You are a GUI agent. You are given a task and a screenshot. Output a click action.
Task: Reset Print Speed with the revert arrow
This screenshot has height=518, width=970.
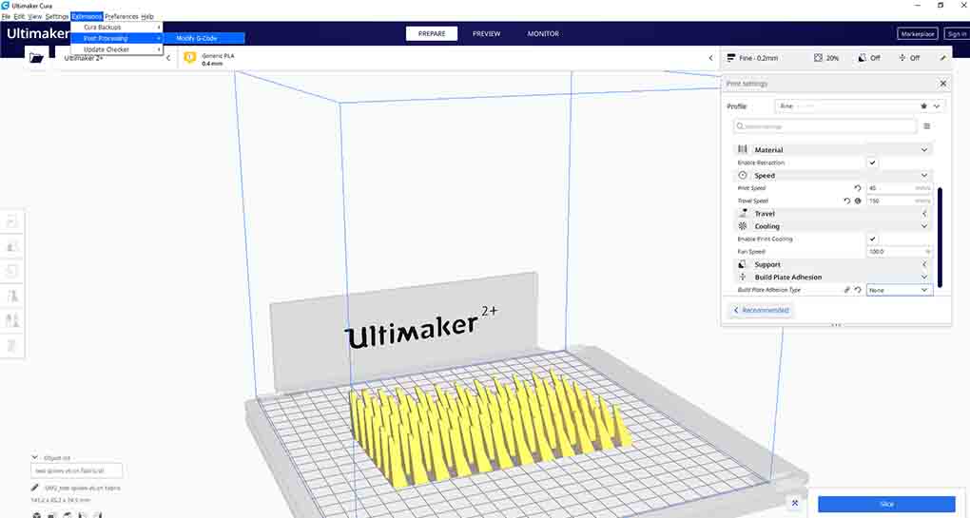pyautogui.click(x=858, y=188)
